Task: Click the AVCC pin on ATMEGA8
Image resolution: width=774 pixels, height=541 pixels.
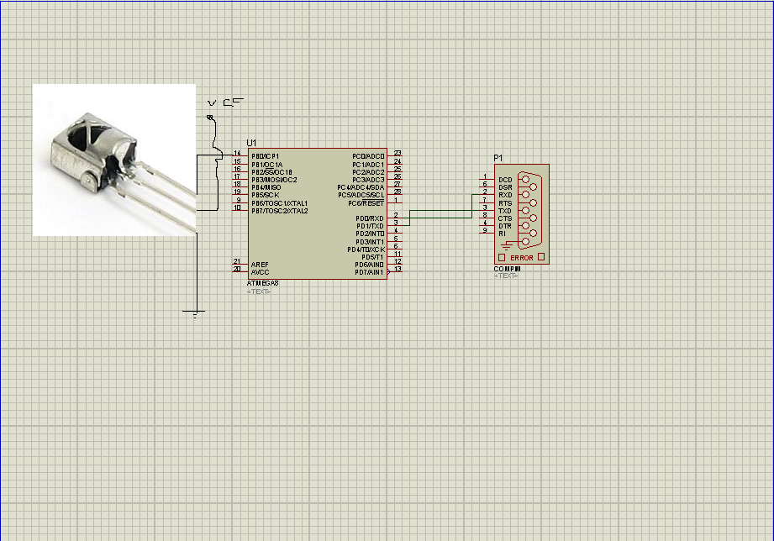Action: click(260, 271)
